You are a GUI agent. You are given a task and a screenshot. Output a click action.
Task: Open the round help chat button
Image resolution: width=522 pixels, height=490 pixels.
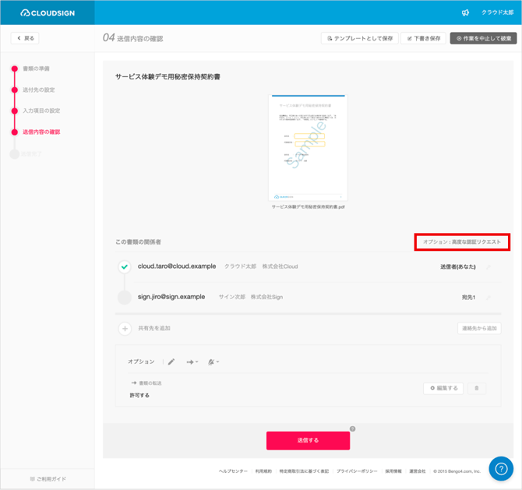point(499,467)
